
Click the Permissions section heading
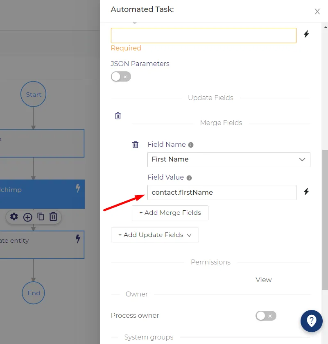tap(210, 262)
